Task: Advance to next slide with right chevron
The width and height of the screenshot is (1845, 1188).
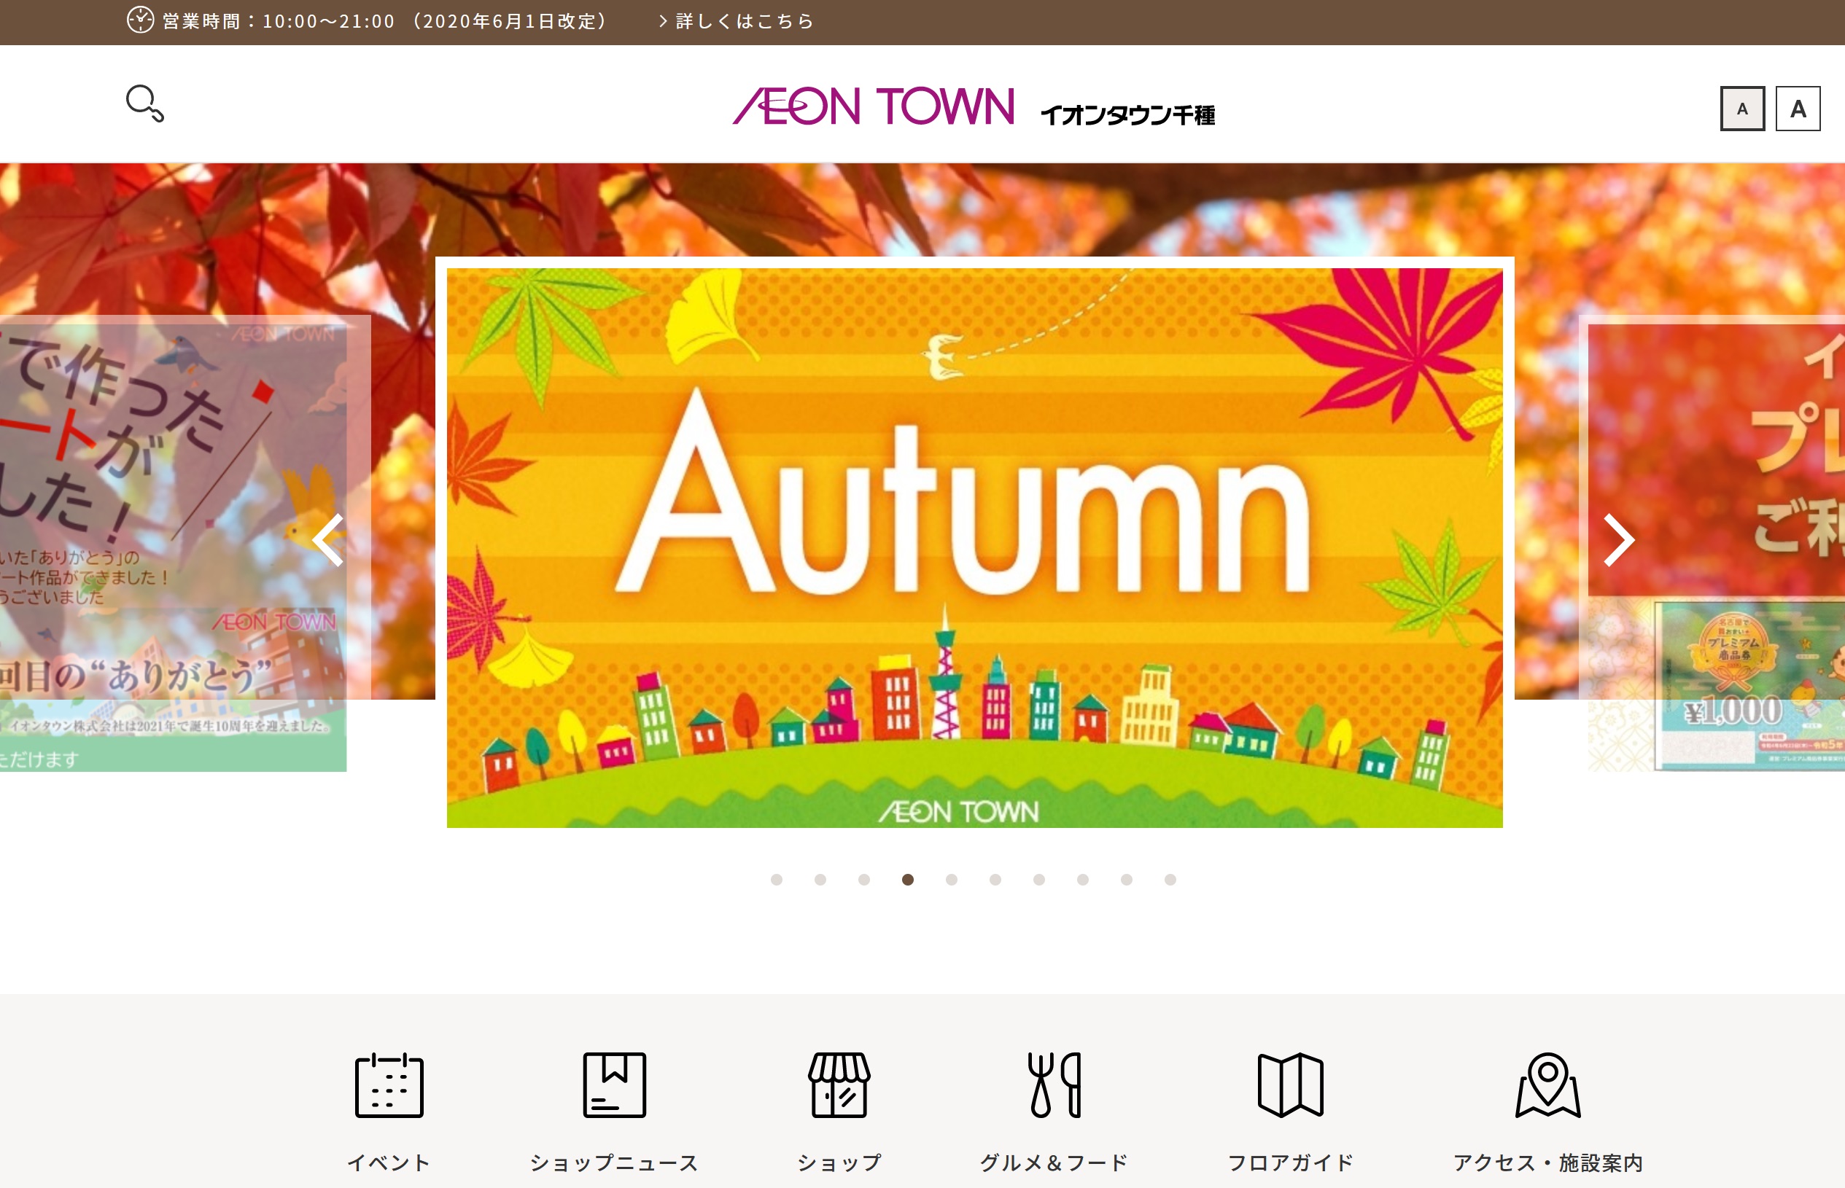Action: point(1619,540)
